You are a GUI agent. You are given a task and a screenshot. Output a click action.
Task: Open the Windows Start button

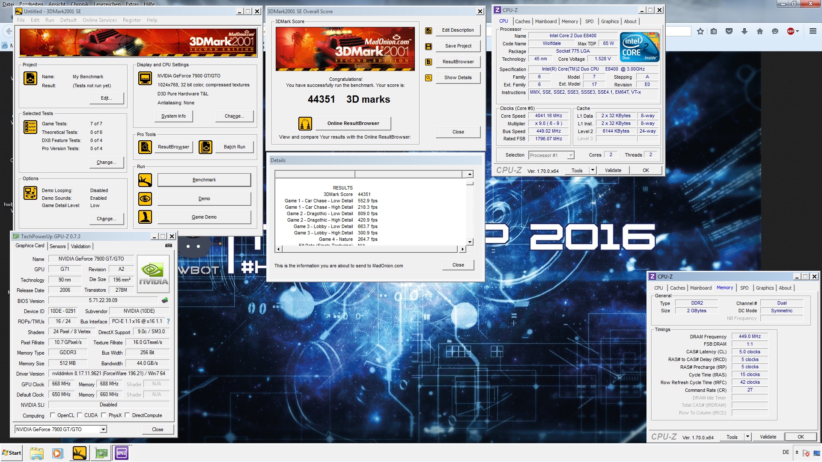[x=12, y=453]
